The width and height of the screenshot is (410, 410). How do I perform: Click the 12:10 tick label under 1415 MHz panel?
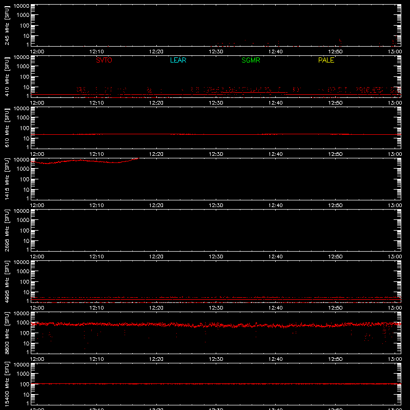click(x=96, y=206)
